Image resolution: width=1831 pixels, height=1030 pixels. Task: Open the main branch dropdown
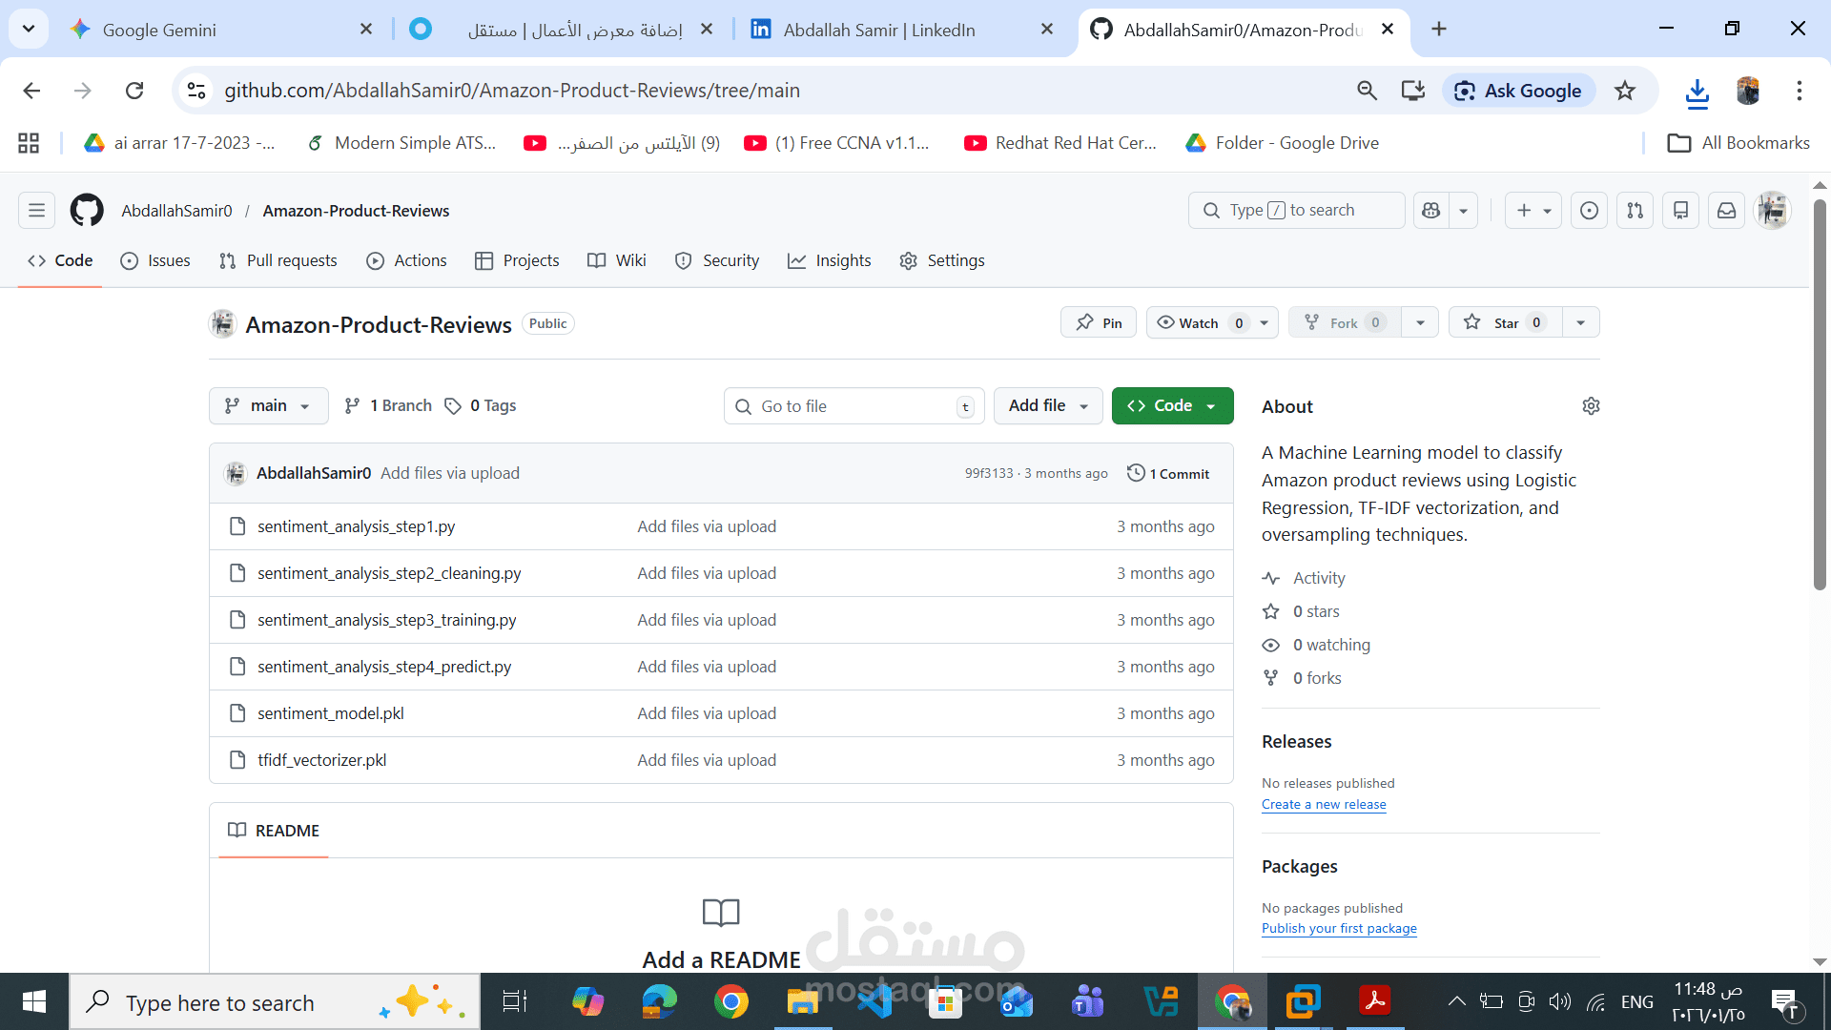coord(268,405)
